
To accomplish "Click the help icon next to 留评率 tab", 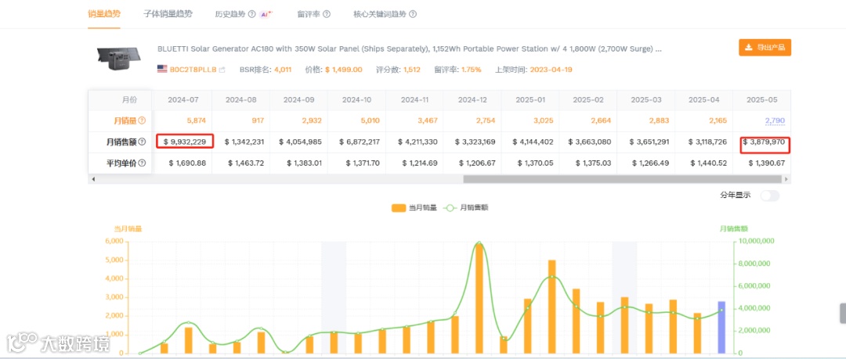I will pos(327,15).
